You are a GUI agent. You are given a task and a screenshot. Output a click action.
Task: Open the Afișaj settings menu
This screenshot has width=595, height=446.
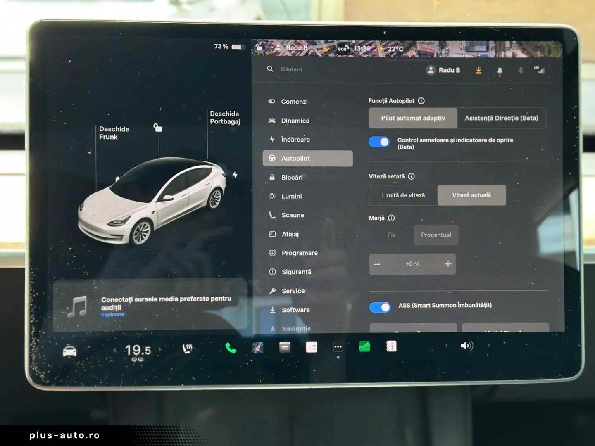point(308,234)
